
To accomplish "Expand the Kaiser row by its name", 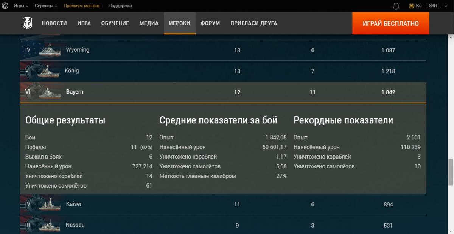I will point(74,204).
